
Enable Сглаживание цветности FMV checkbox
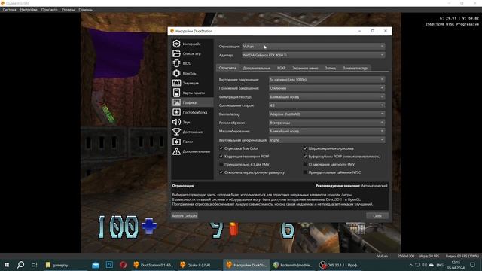point(305,164)
